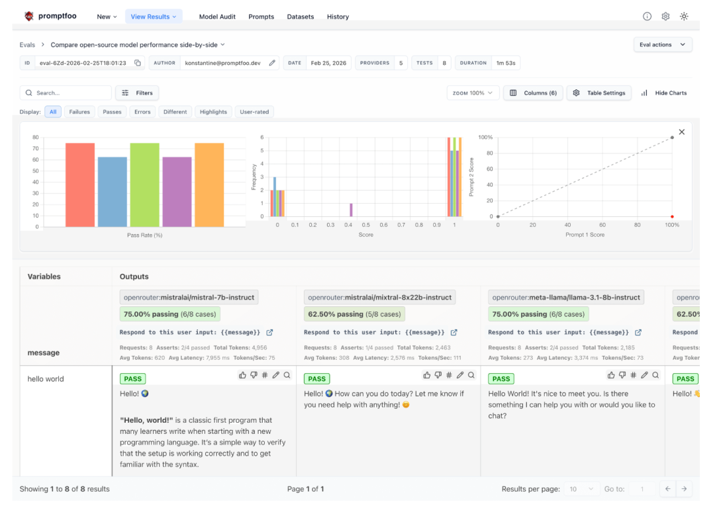The width and height of the screenshot is (715, 512).
Task: Open the Results per page dropdown
Action: [x=581, y=489]
